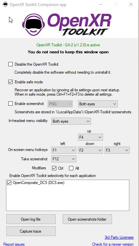Close the Companion app window
This screenshot has height=246, width=139.
coord(131,4)
